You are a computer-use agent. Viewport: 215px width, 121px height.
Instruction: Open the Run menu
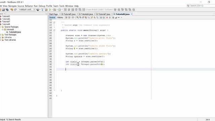[36, 6]
